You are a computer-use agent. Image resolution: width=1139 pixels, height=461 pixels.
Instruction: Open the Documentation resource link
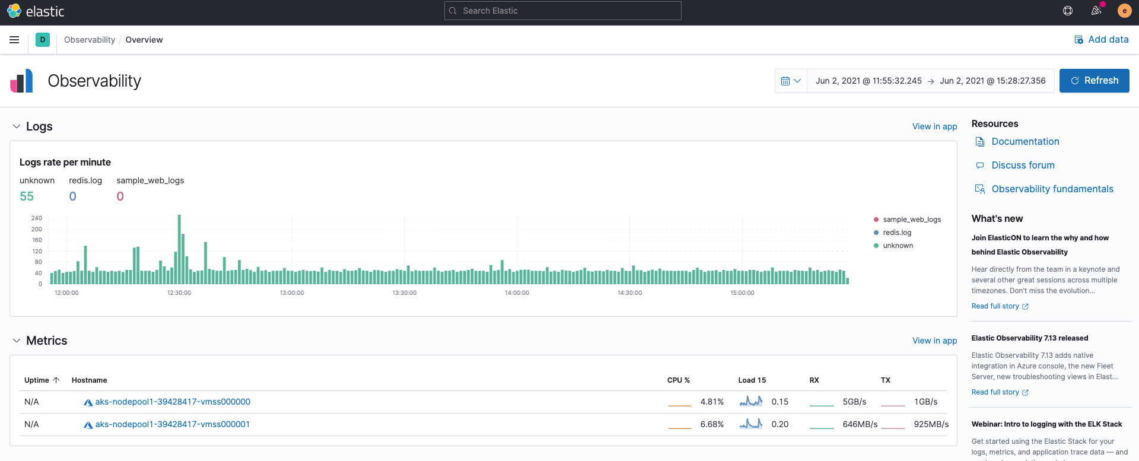pos(1025,142)
